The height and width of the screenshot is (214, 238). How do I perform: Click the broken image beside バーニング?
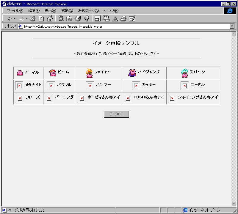[x=49, y=98]
